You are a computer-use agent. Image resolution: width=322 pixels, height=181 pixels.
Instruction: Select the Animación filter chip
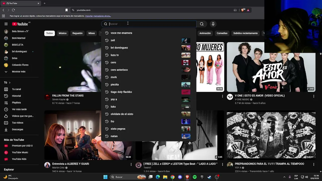(x=205, y=33)
